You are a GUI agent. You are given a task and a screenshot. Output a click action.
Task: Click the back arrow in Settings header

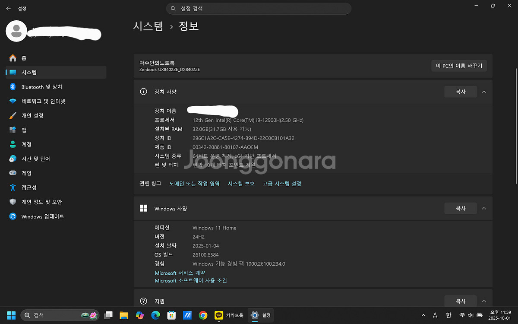[8, 8]
